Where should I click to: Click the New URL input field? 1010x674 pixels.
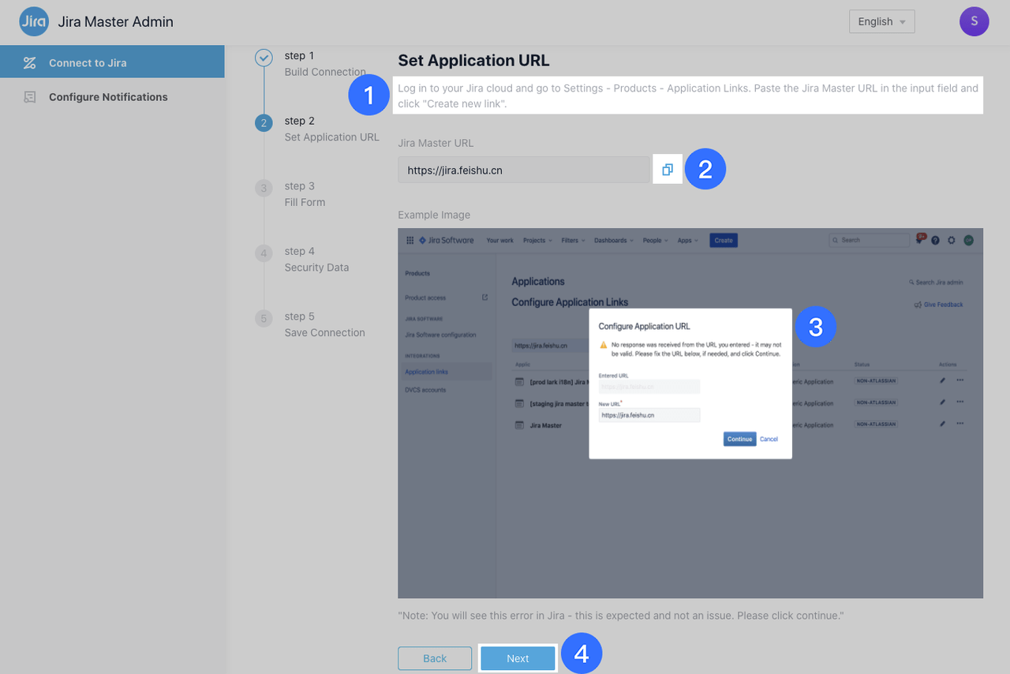[649, 414]
